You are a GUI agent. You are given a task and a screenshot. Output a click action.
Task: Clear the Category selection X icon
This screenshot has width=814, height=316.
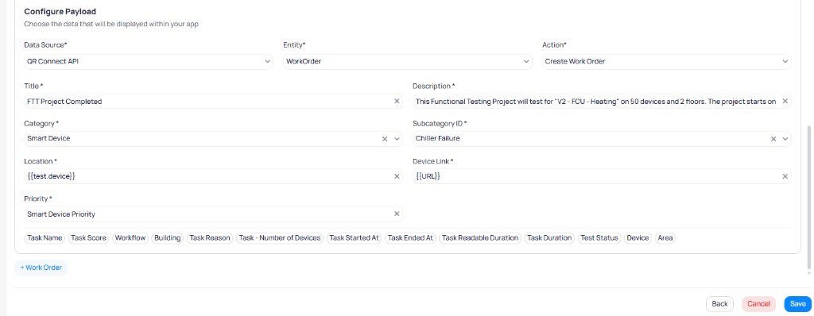[x=385, y=138]
